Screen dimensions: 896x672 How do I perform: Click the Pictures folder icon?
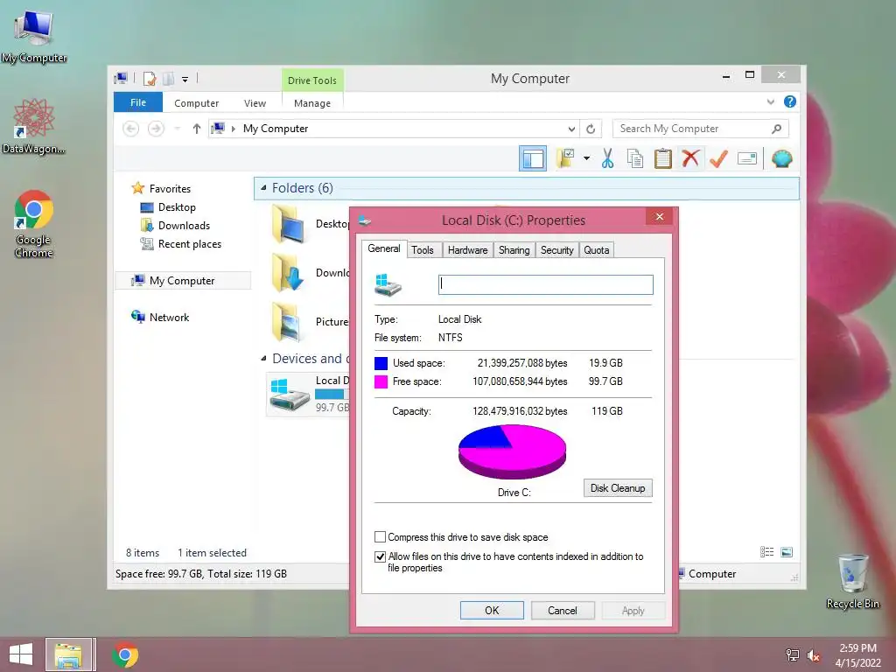tap(287, 322)
